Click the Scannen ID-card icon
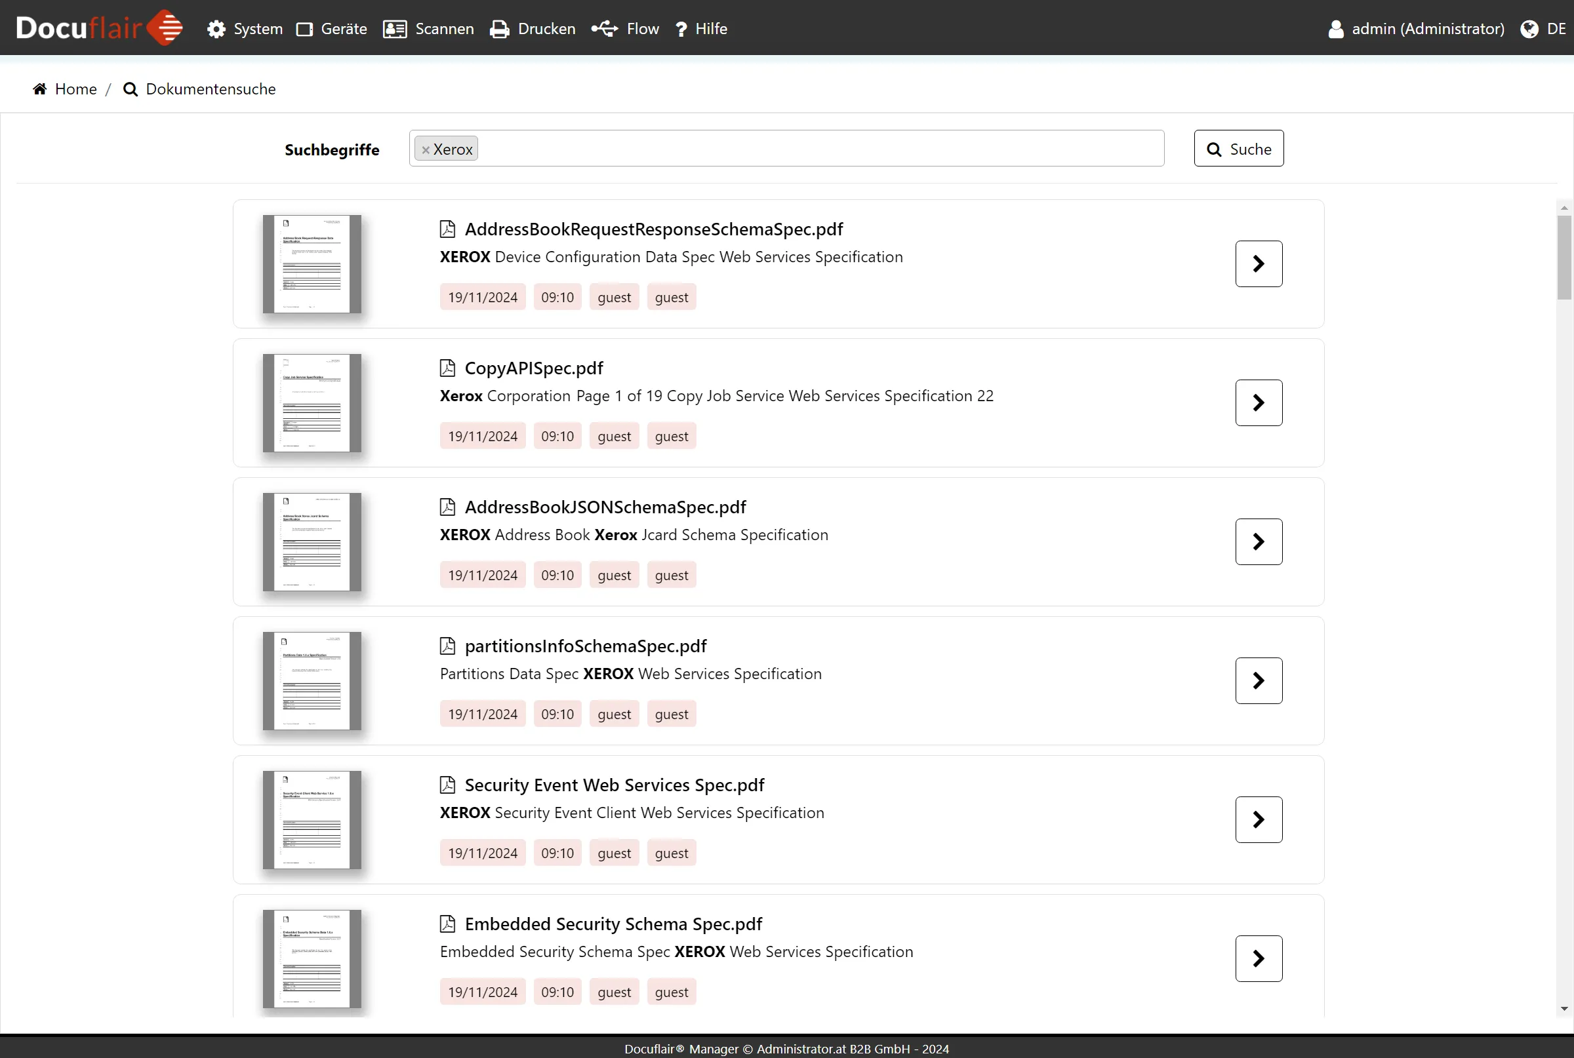The image size is (1574, 1058). click(x=395, y=29)
